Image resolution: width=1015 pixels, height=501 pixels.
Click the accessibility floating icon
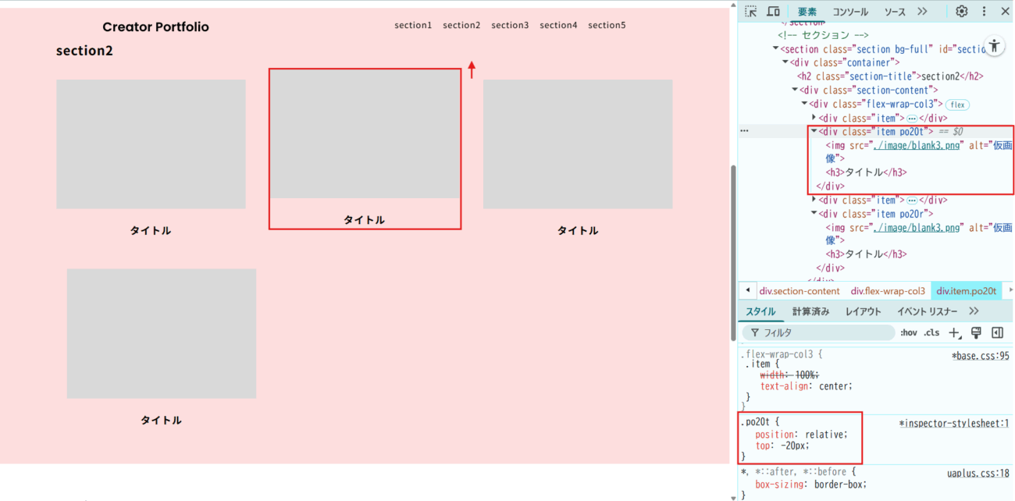994,46
